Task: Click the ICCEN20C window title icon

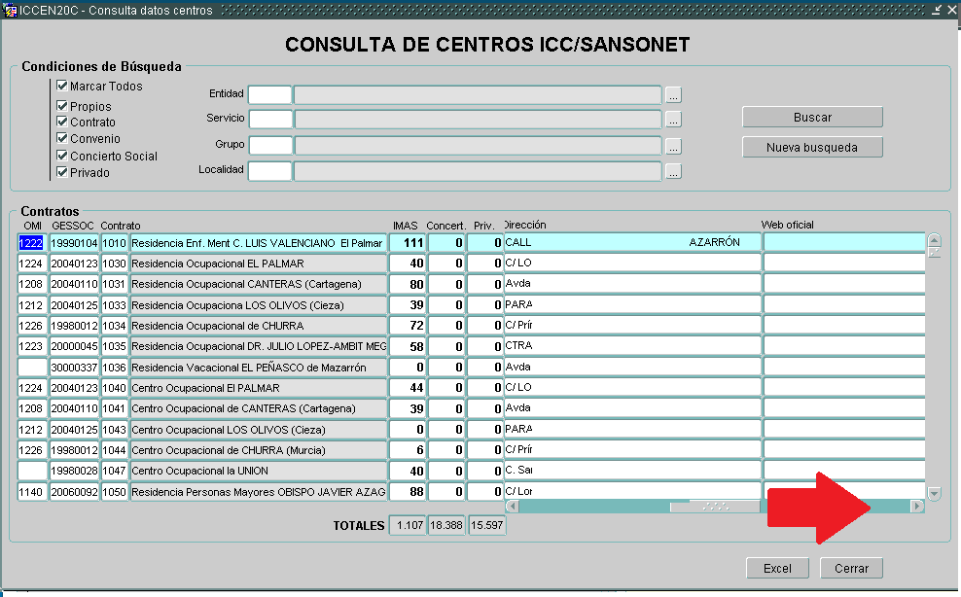Action: point(11,10)
